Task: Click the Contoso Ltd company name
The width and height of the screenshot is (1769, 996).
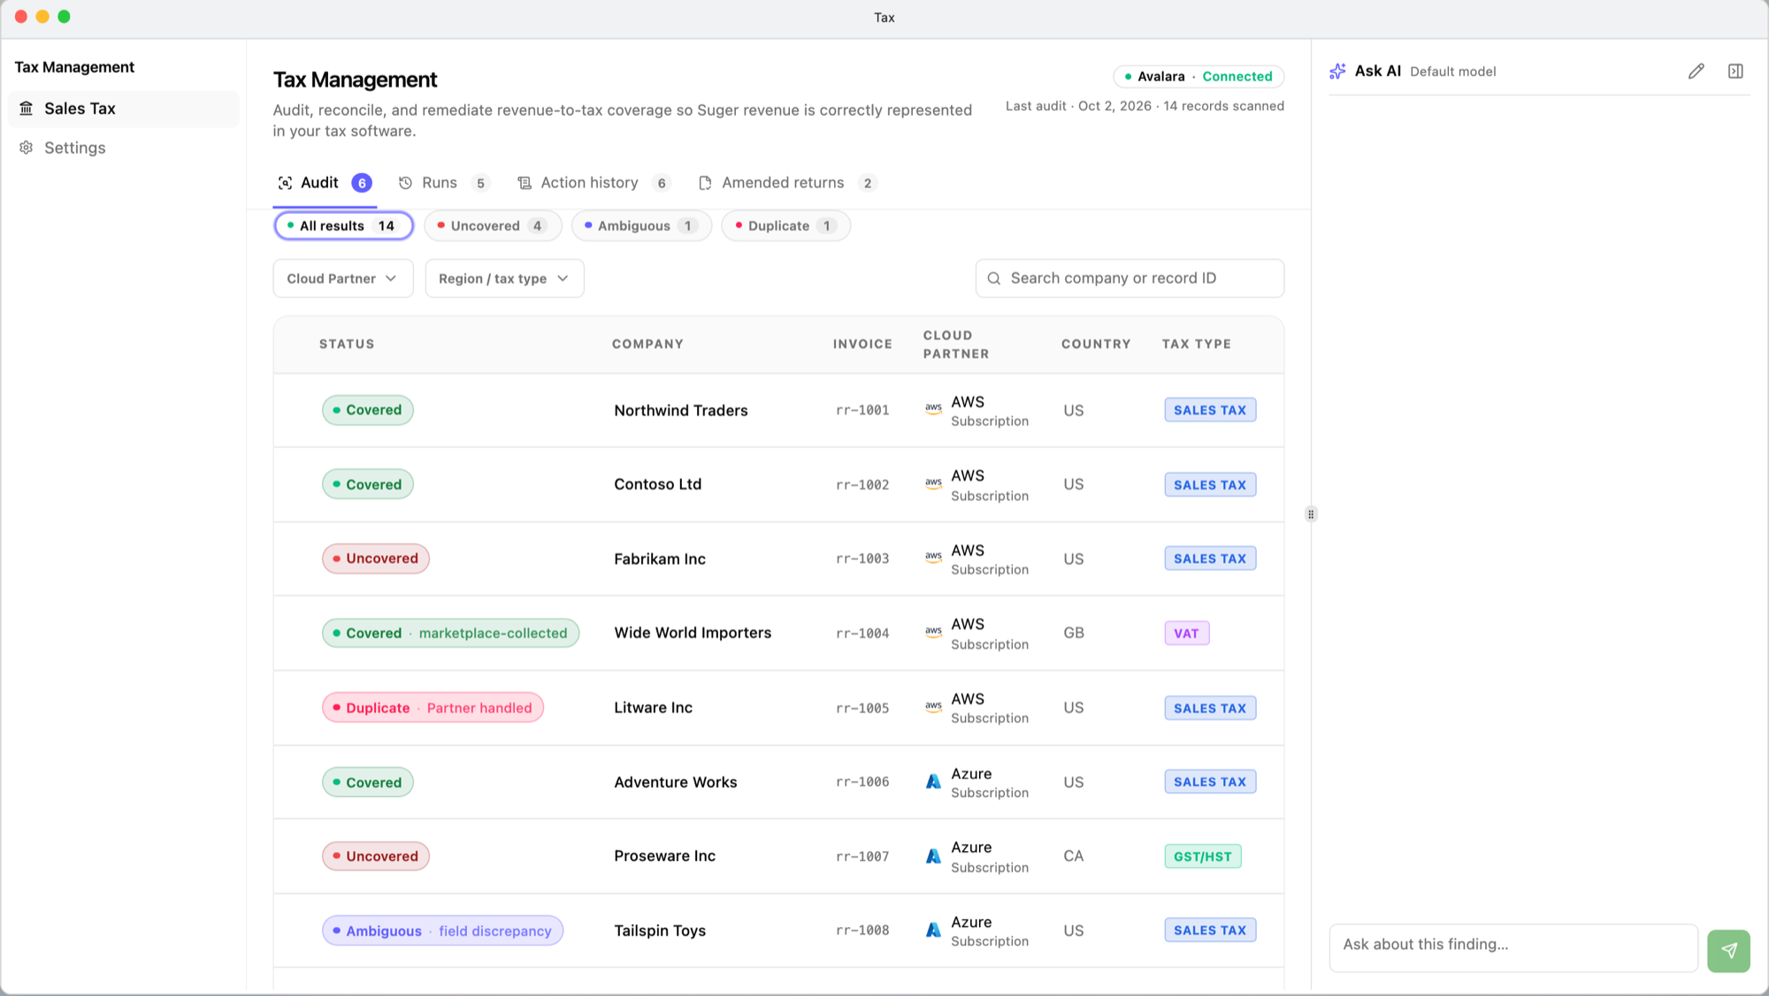Action: click(658, 484)
